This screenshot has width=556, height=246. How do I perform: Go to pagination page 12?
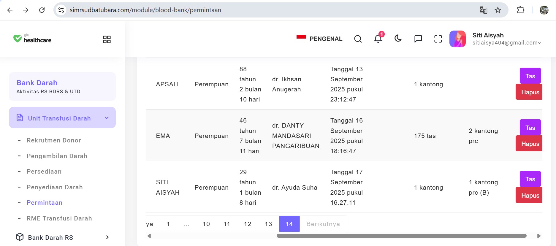pos(248,224)
